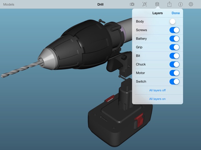Turn off the Motor layer switch
Viewport: 201px width, 150px height.
click(x=174, y=73)
